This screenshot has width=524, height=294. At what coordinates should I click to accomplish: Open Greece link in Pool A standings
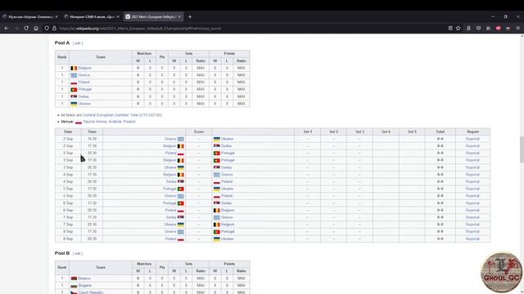(x=84, y=75)
